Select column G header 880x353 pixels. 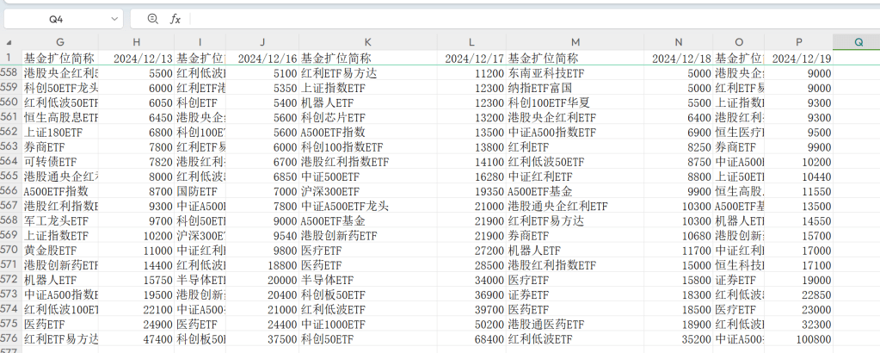pyautogui.click(x=60, y=42)
